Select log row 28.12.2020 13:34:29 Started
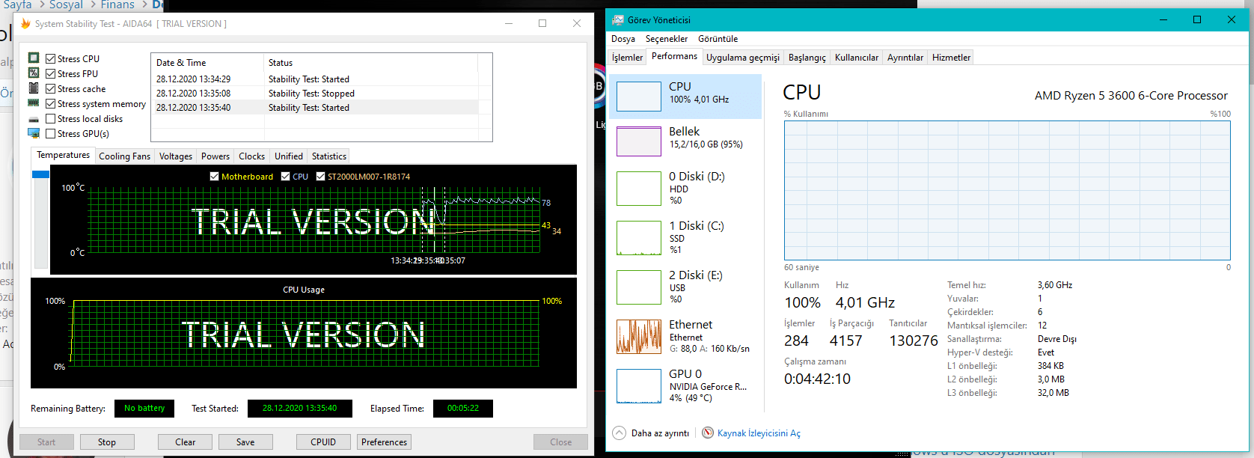The width and height of the screenshot is (1254, 458). (314, 79)
